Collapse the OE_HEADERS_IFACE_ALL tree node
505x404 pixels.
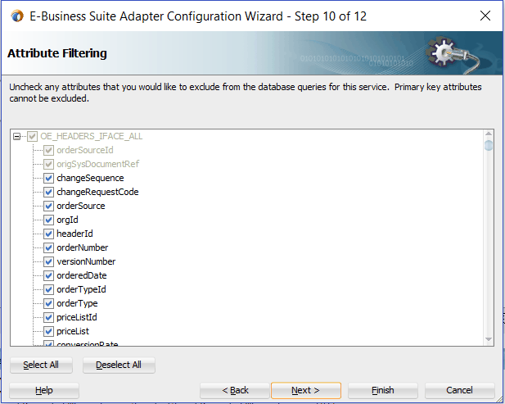pyautogui.click(x=16, y=136)
